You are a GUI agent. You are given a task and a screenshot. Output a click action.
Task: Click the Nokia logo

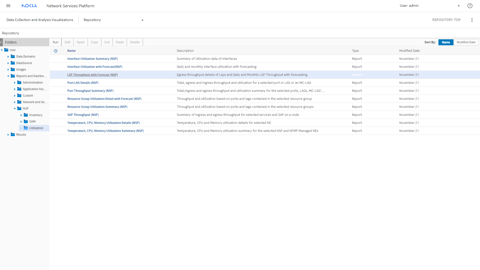point(29,6)
